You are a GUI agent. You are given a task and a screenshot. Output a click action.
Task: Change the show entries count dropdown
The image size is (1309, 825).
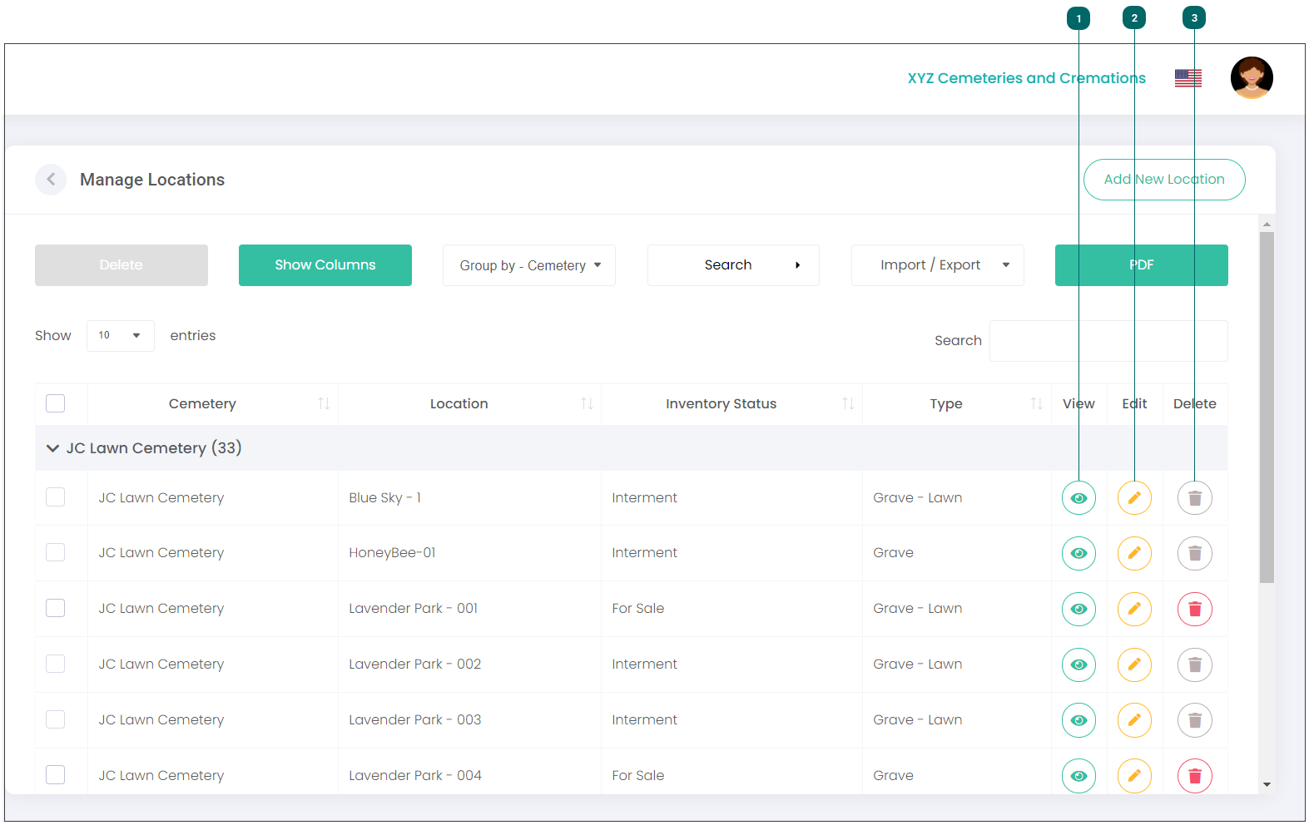pyautogui.click(x=121, y=336)
